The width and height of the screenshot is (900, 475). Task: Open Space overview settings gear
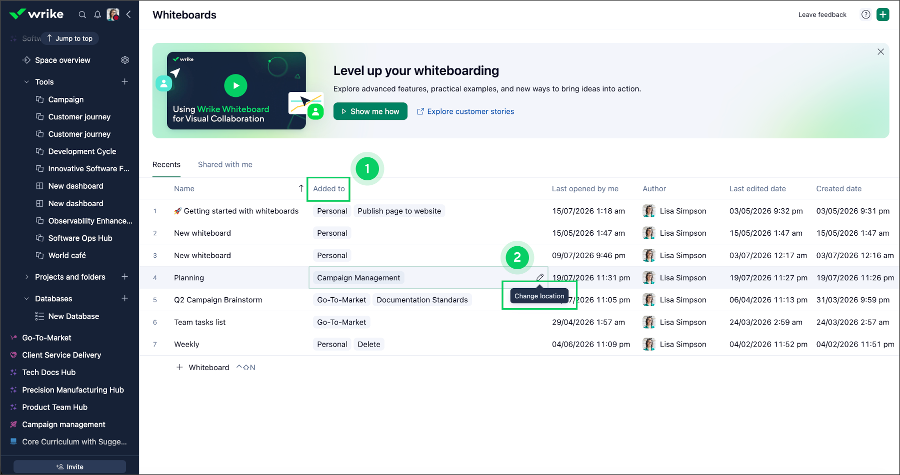(x=125, y=60)
